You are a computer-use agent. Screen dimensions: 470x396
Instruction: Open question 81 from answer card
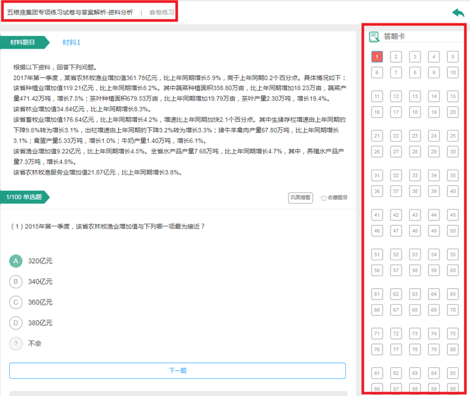pyautogui.click(x=377, y=373)
